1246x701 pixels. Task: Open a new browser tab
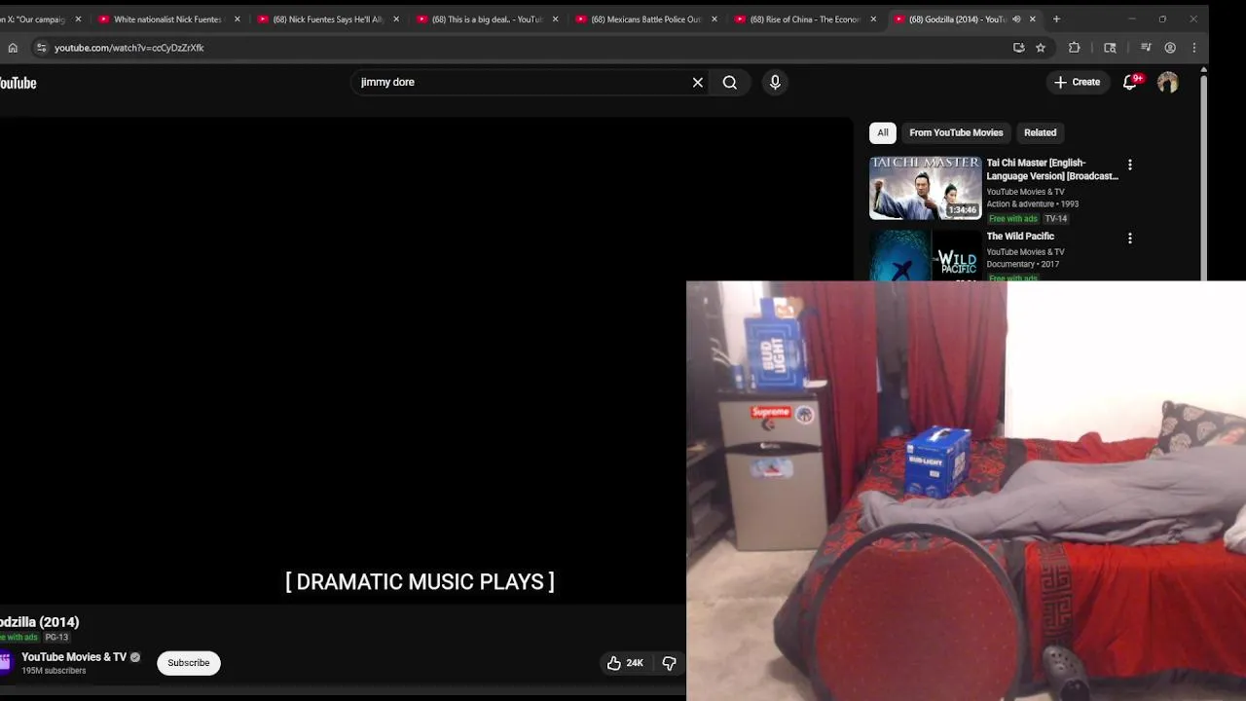pyautogui.click(x=1056, y=18)
